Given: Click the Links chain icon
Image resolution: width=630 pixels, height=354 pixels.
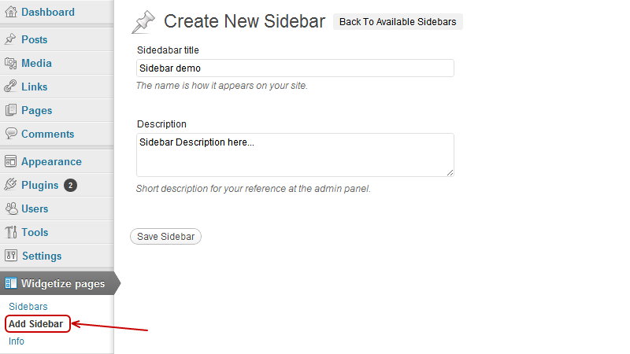Looking at the screenshot, I should (10, 87).
